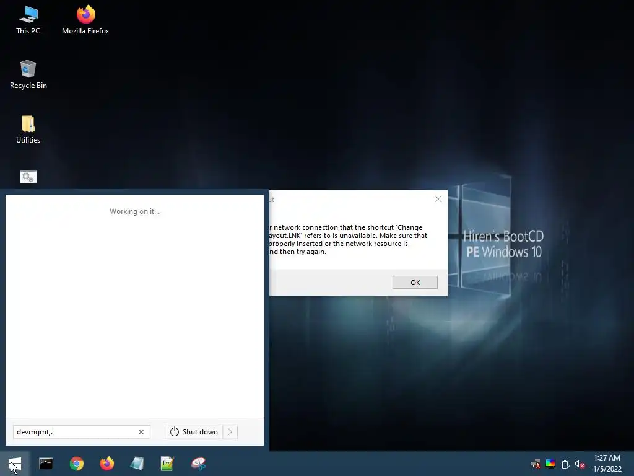Clear the search box with X
Viewport: 634px width, 476px height.
[141, 432]
